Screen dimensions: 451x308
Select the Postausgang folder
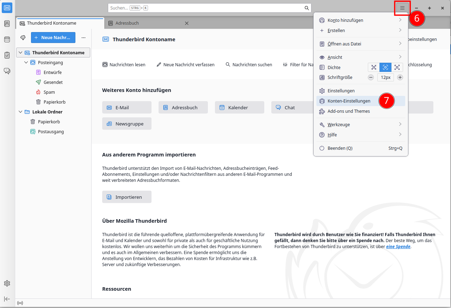(53, 131)
